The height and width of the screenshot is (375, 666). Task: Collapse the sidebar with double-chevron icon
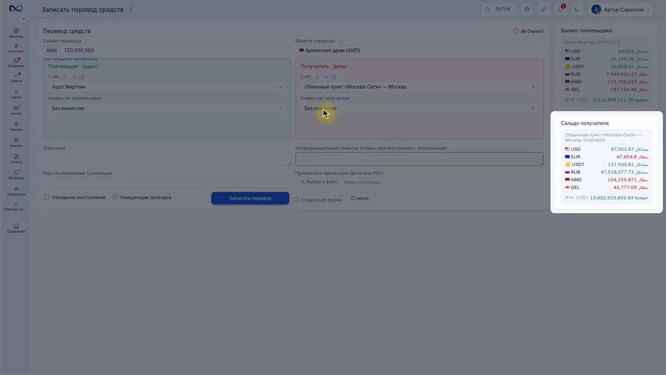tap(24, 19)
